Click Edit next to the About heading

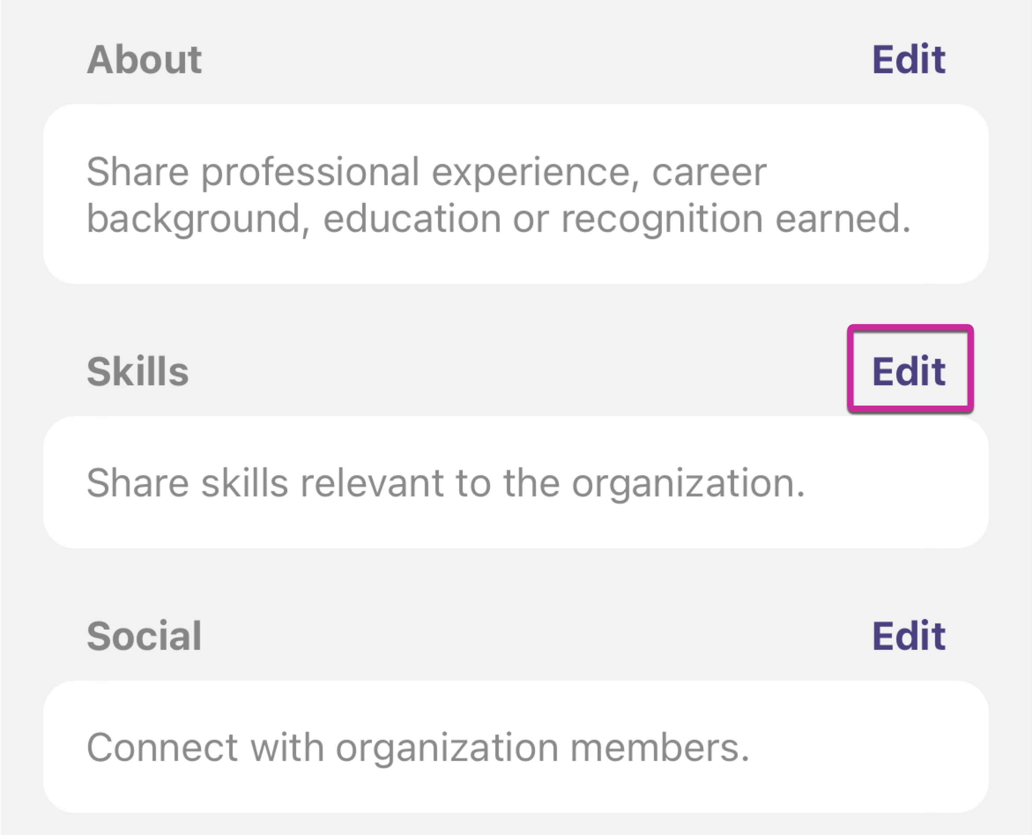909,60
